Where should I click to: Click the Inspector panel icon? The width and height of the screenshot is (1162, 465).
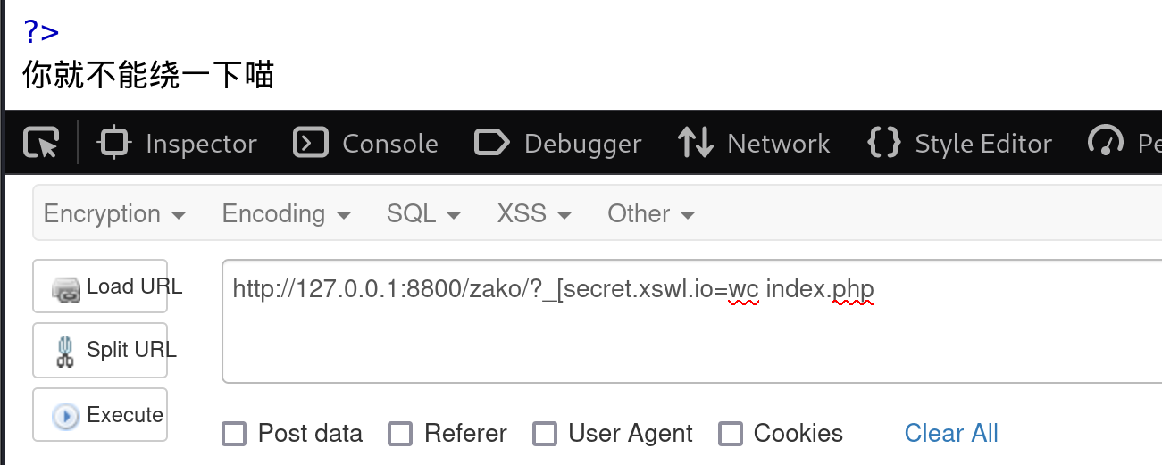115,143
